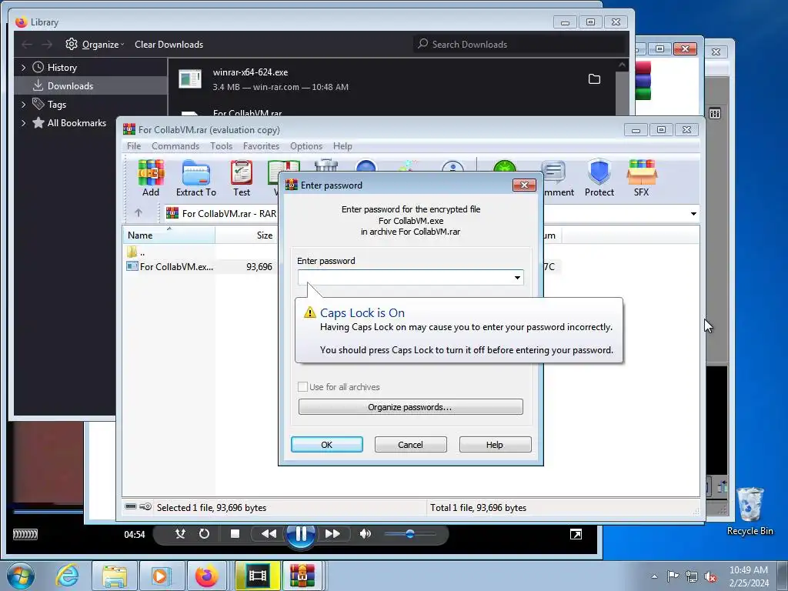Open WinRAR Tools menu
The width and height of the screenshot is (788, 591).
pyautogui.click(x=221, y=146)
